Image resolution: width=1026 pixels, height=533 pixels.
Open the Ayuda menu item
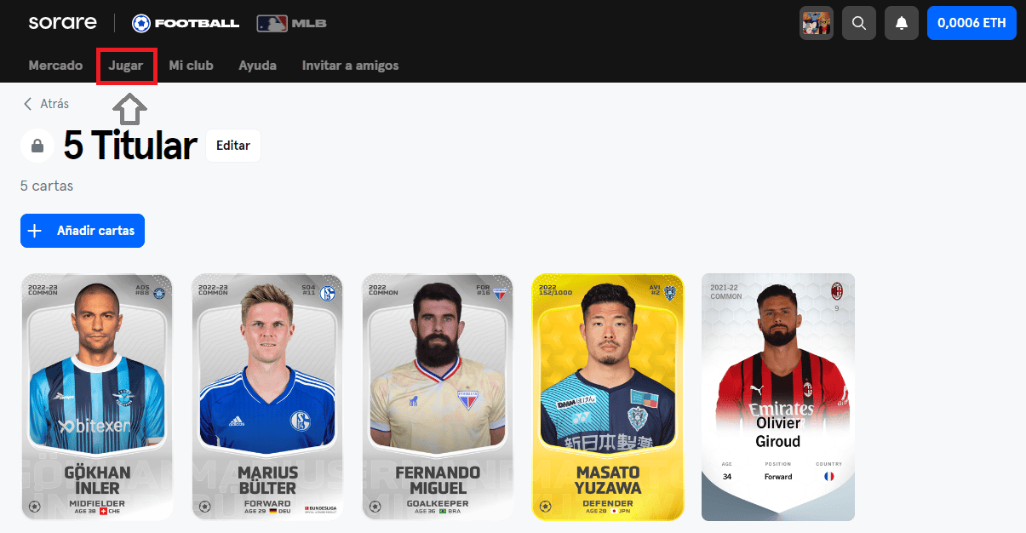(257, 66)
